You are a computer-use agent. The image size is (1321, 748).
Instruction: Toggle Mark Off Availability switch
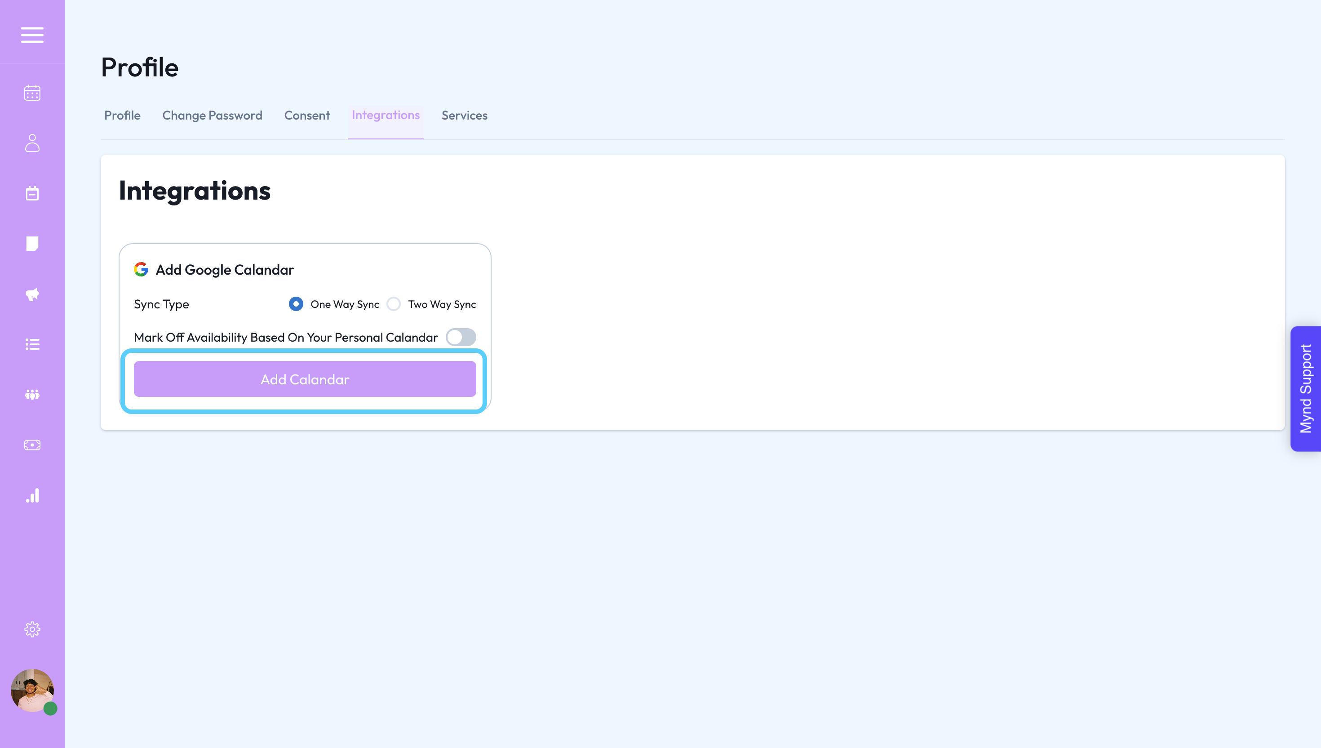point(461,338)
